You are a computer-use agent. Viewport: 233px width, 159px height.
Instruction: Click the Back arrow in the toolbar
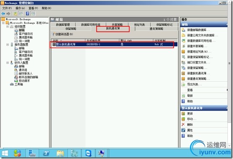3,14
